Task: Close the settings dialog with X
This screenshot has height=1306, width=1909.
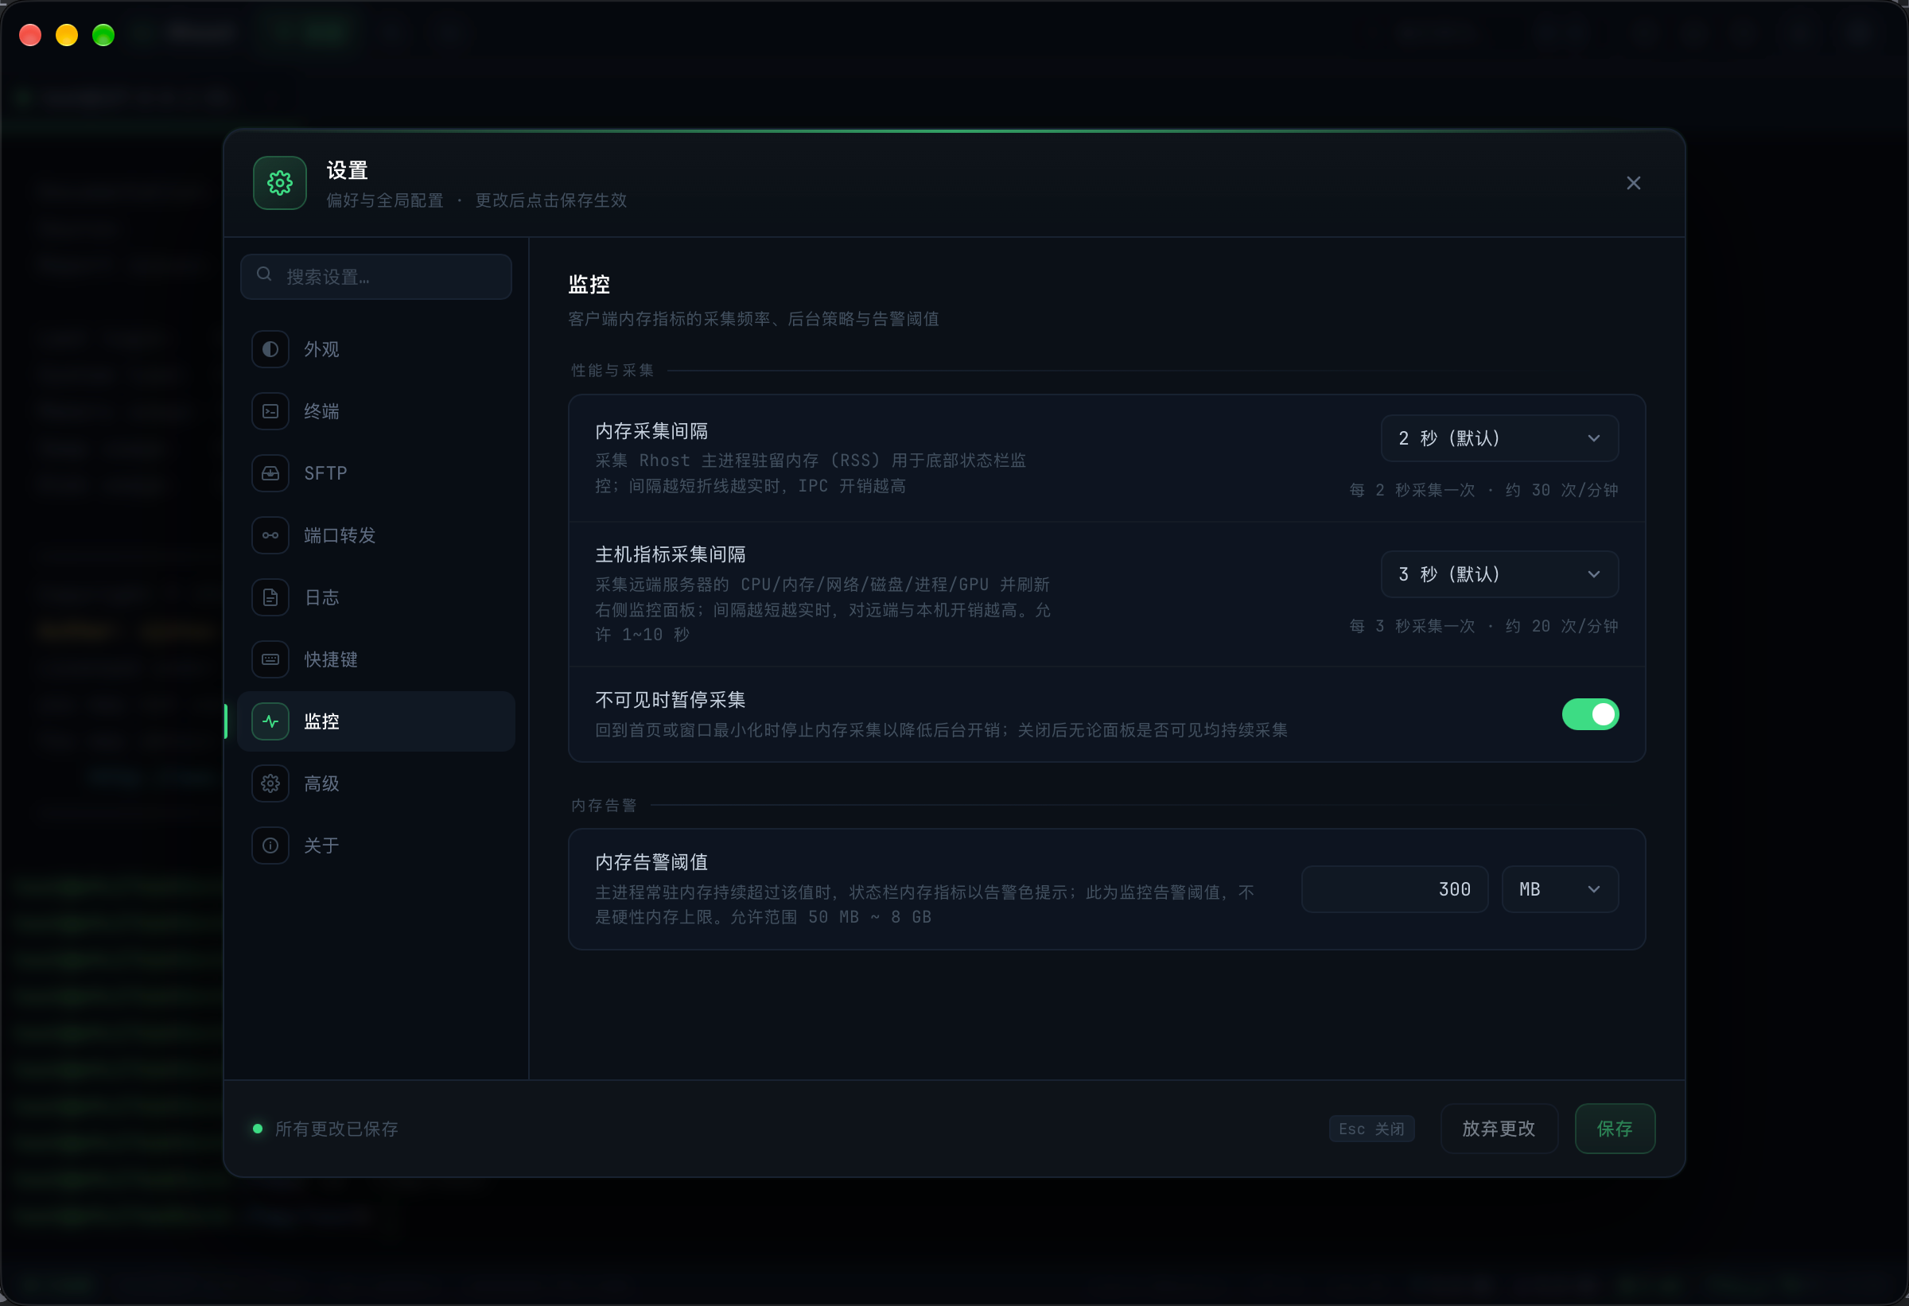Action: (1633, 183)
